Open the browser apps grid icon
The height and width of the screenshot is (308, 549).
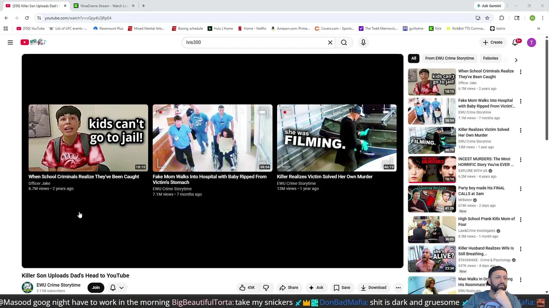[6, 29]
